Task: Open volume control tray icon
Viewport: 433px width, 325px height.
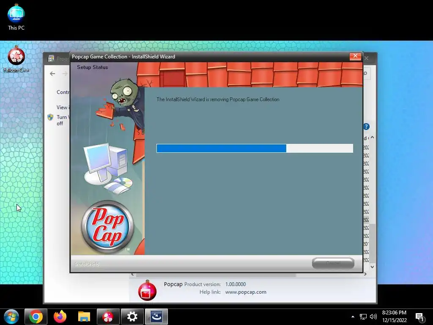Action: [x=373, y=317]
